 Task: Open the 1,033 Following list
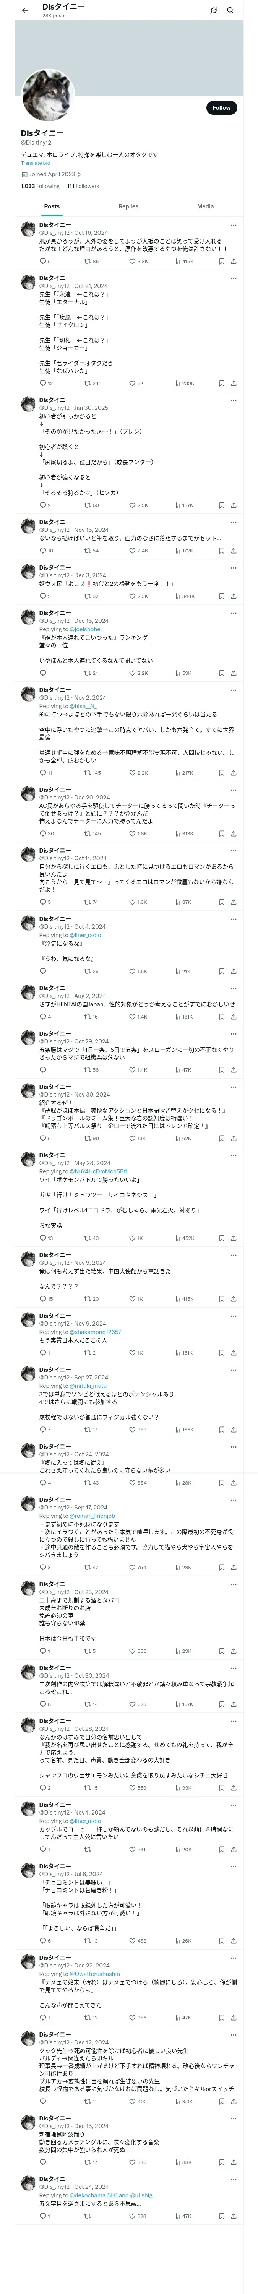[40, 186]
